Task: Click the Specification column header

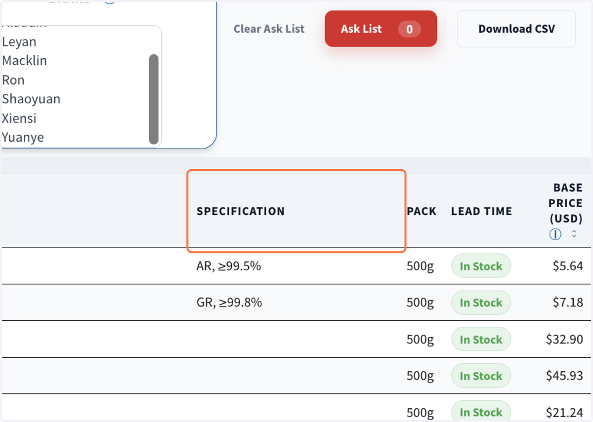Action: click(x=241, y=211)
